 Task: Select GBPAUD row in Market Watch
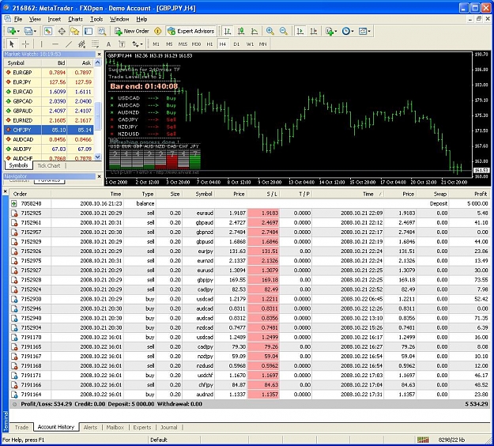[x=49, y=111]
